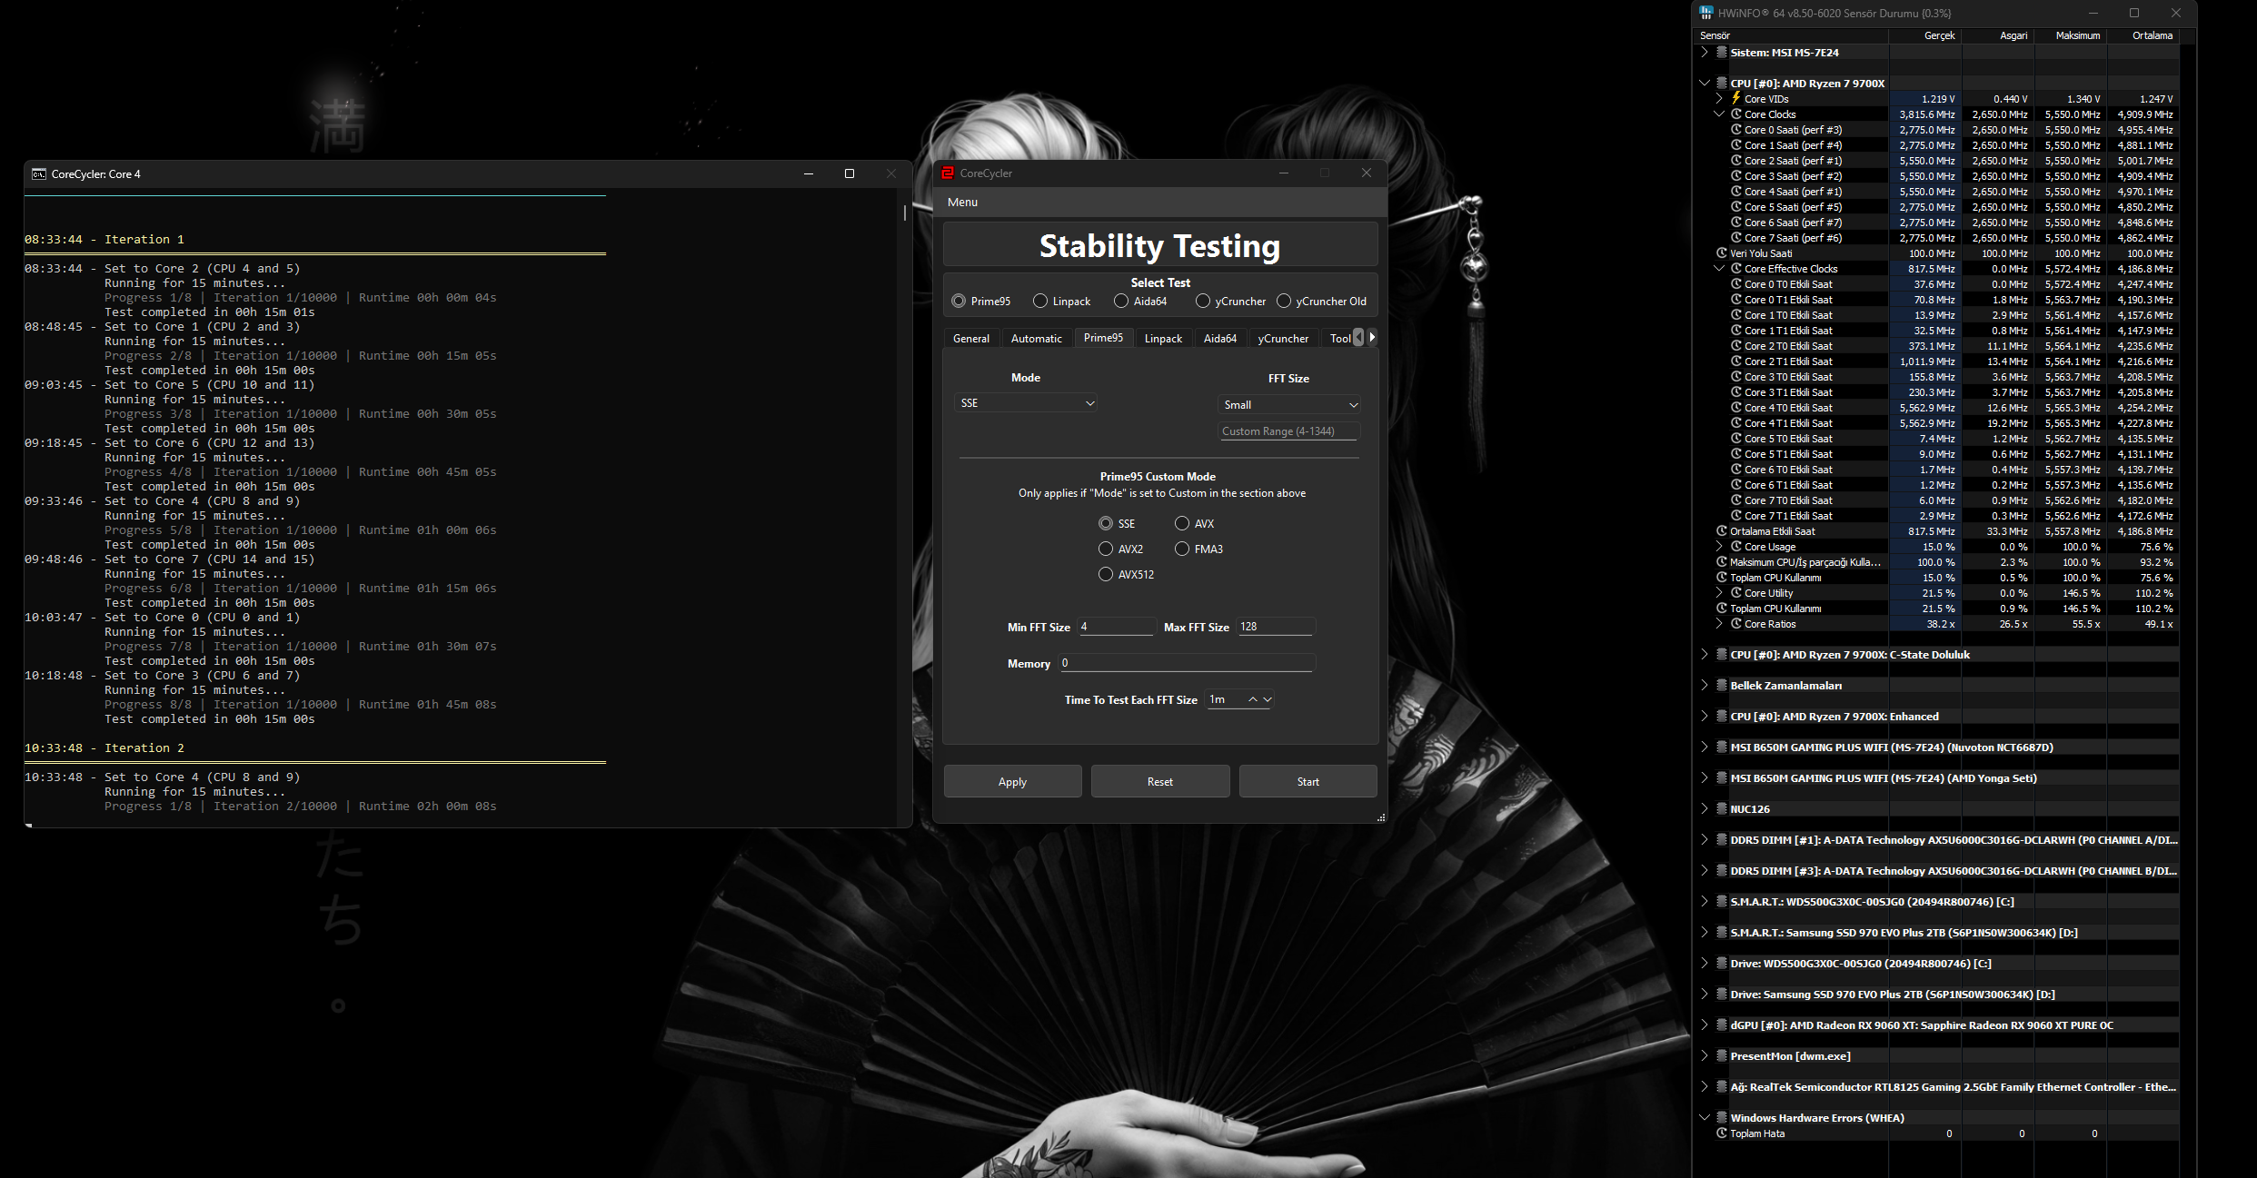Switch to the General tab
The width and height of the screenshot is (2257, 1178).
pos(971,338)
